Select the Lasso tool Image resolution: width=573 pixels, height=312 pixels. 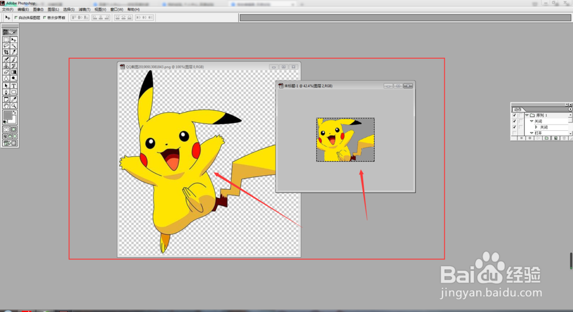pyautogui.click(x=6, y=46)
